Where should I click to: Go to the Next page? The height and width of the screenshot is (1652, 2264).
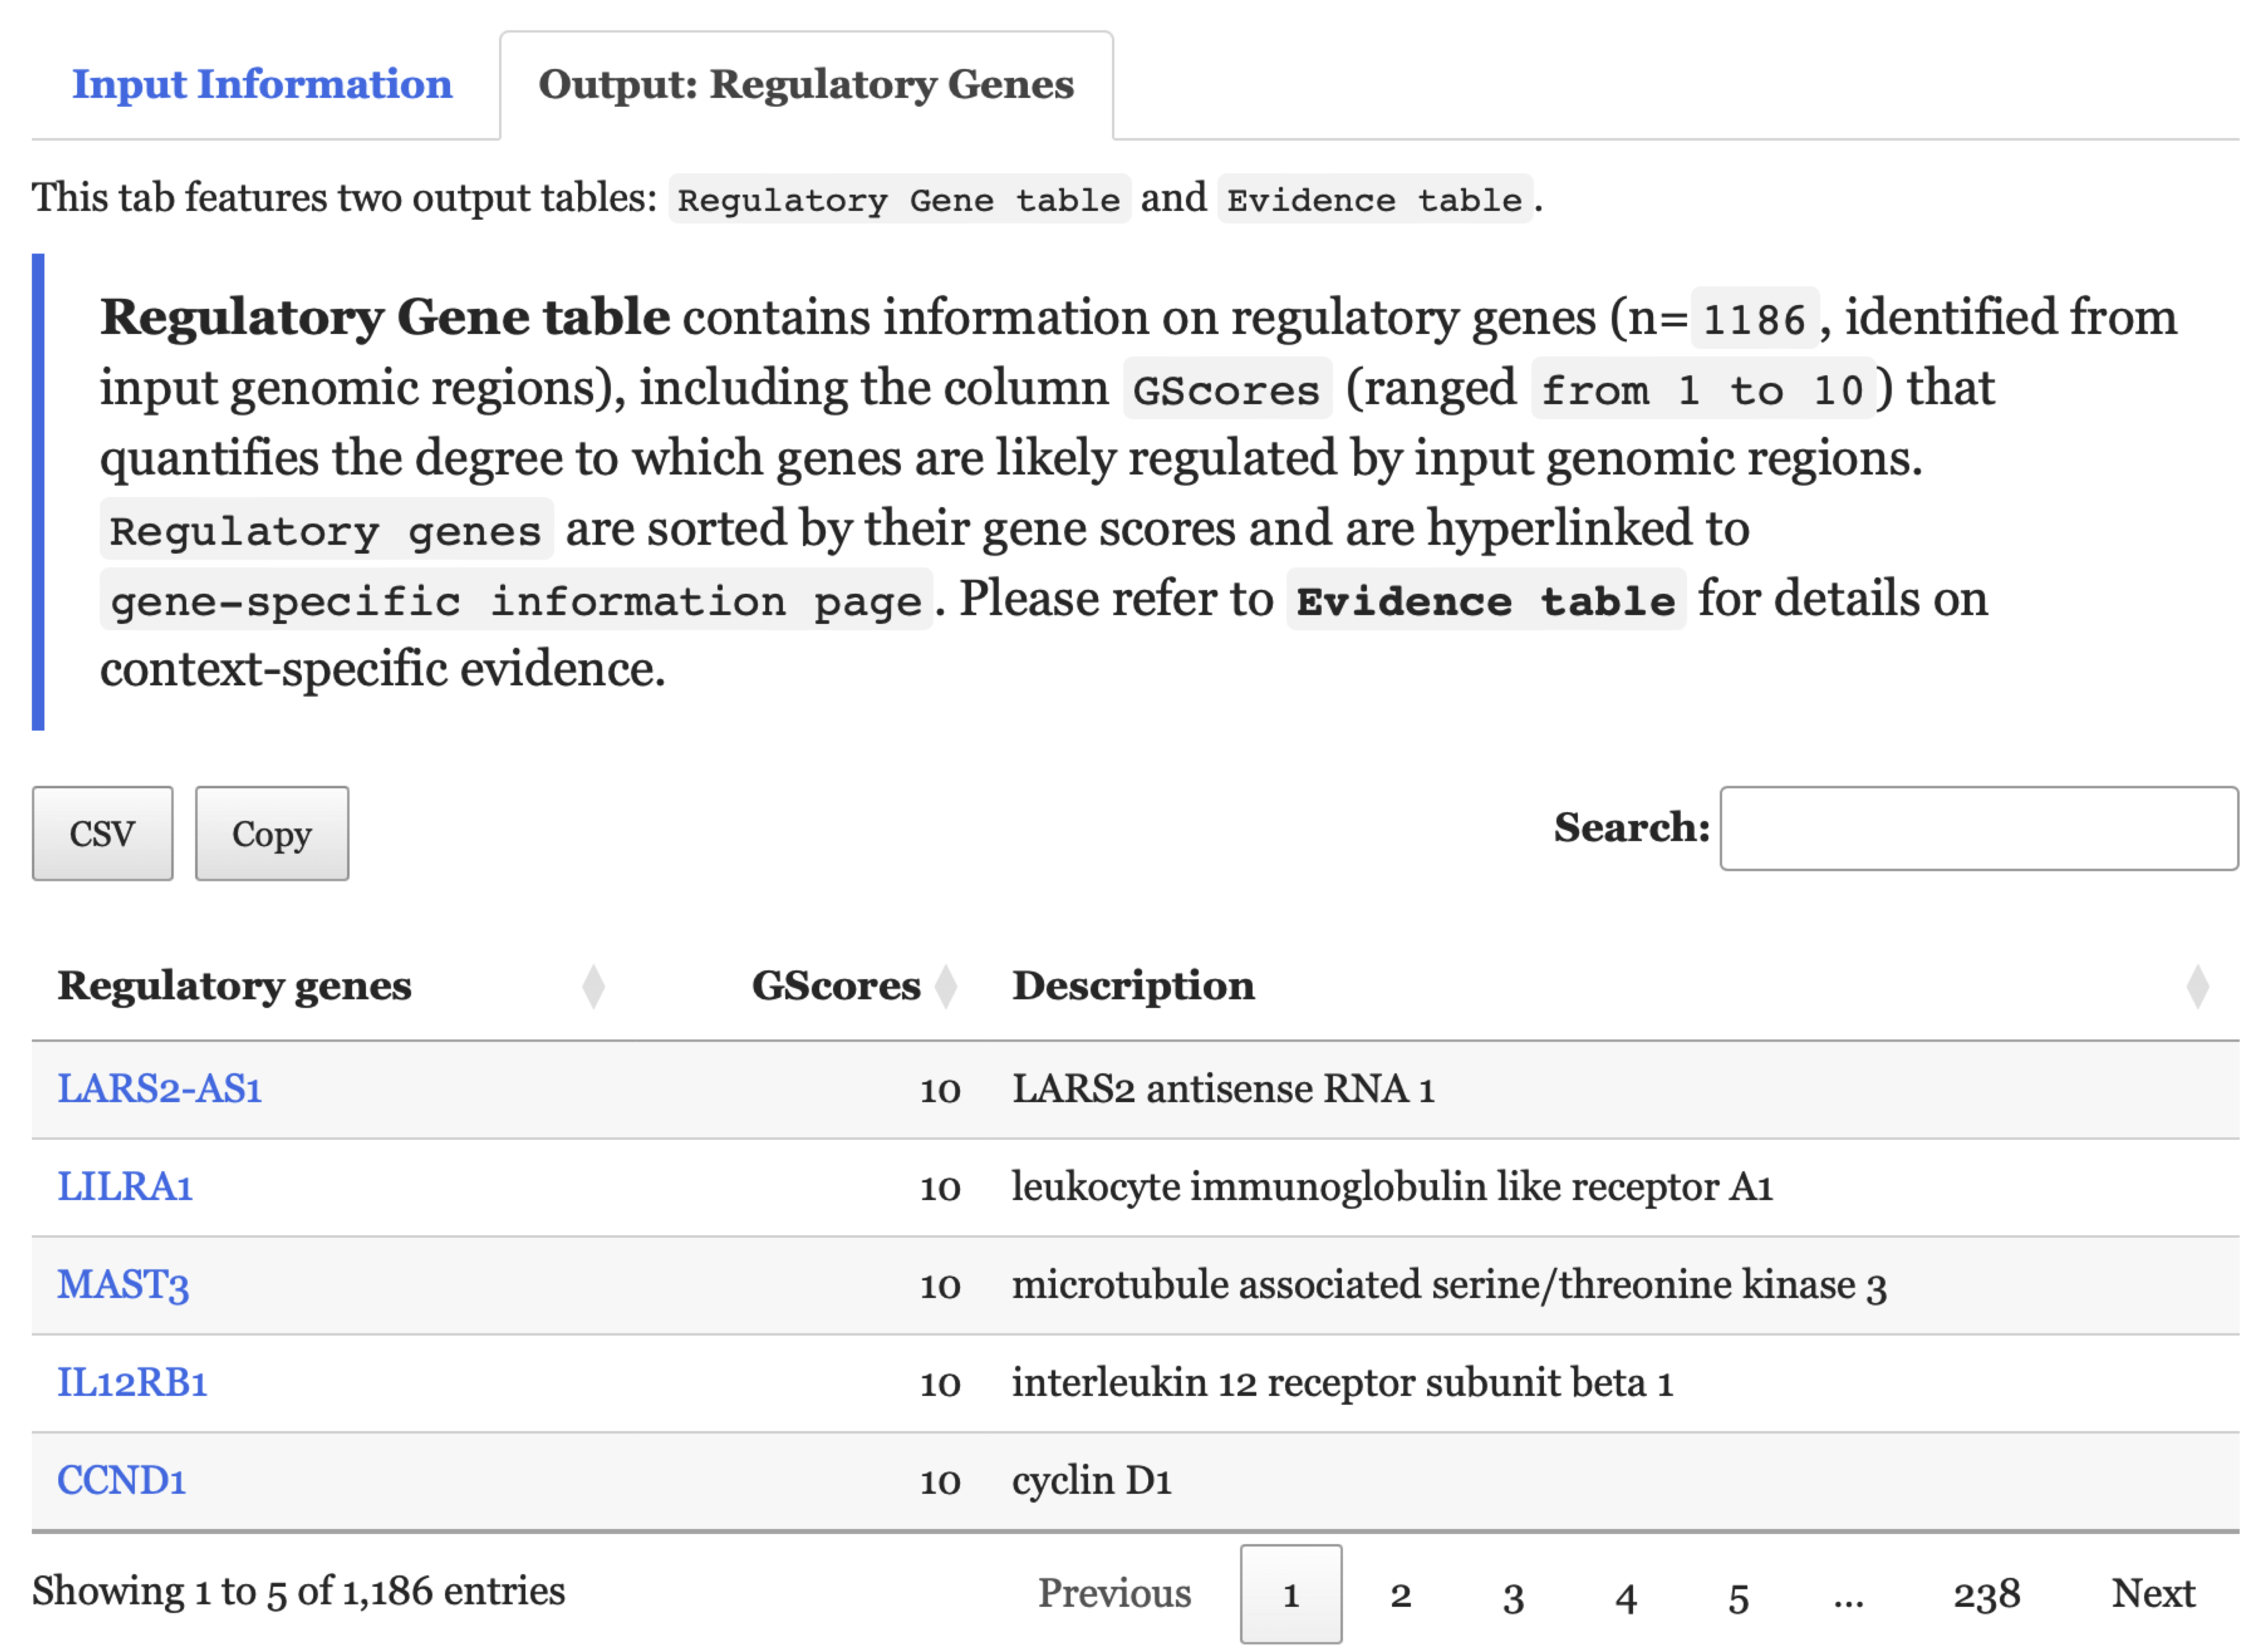pyautogui.click(x=2153, y=1593)
